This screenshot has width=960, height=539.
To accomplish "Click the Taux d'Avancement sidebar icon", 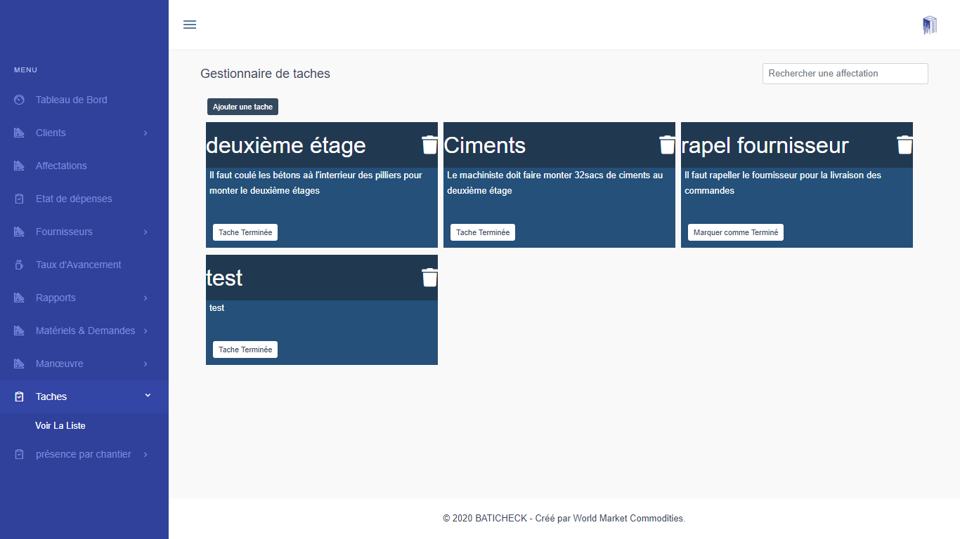I will pyautogui.click(x=20, y=265).
